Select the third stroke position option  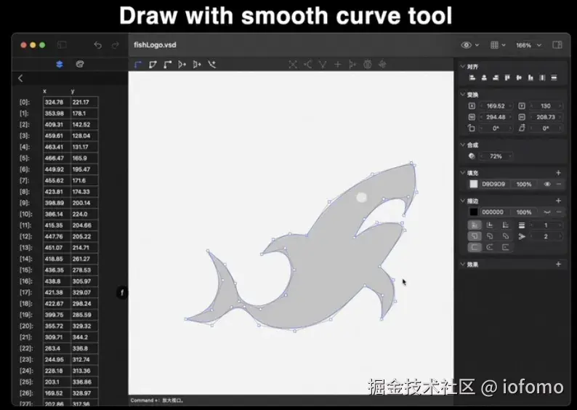pyautogui.click(x=506, y=225)
